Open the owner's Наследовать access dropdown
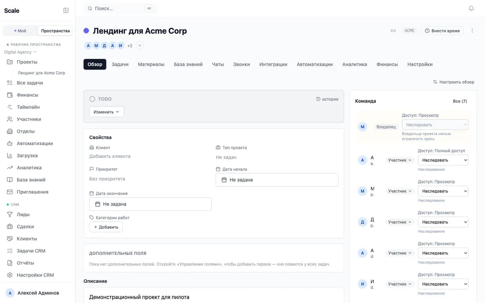 click(x=435, y=125)
